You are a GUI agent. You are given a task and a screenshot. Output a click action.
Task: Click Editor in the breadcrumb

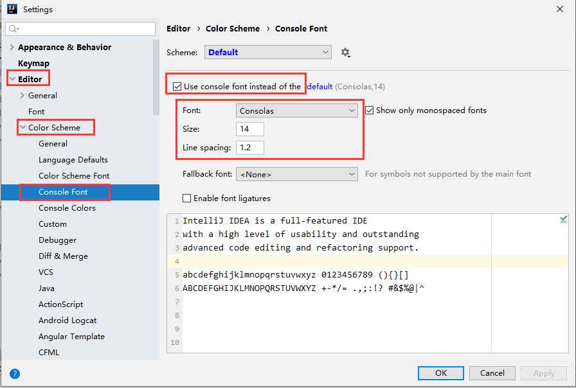[x=179, y=29]
